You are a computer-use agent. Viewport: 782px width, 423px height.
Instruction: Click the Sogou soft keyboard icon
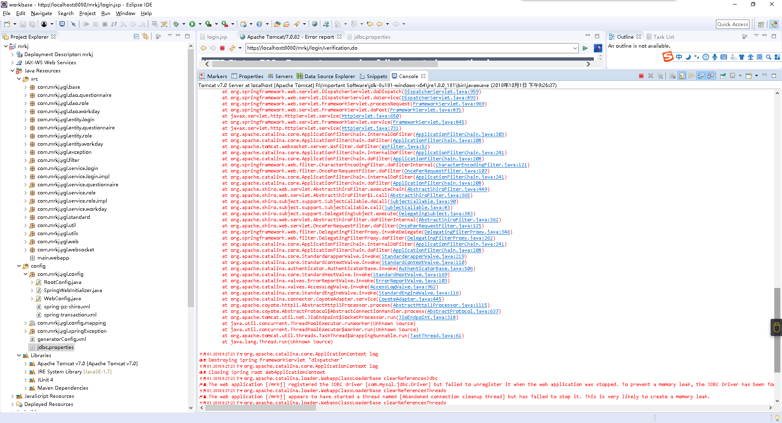pyautogui.click(x=724, y=57)
